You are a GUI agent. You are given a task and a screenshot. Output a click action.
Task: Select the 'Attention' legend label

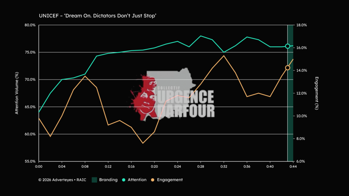point(137,180)
